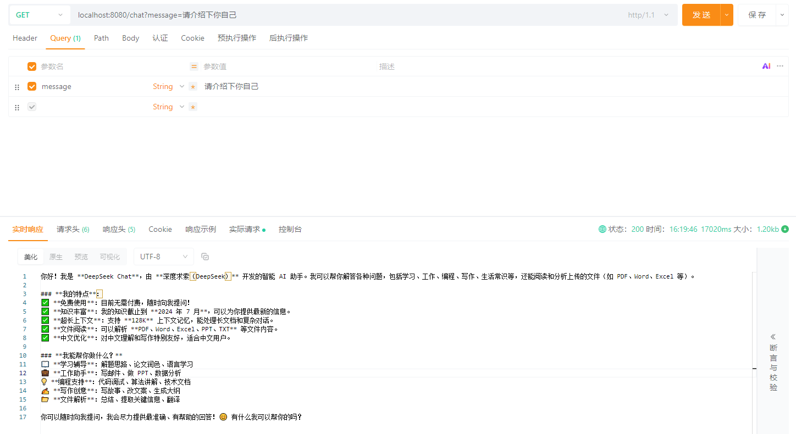Screen dimensions: 796x434
Task: Open the UTF-8 encoding dropdown
Action: click(x=164, y=257)
